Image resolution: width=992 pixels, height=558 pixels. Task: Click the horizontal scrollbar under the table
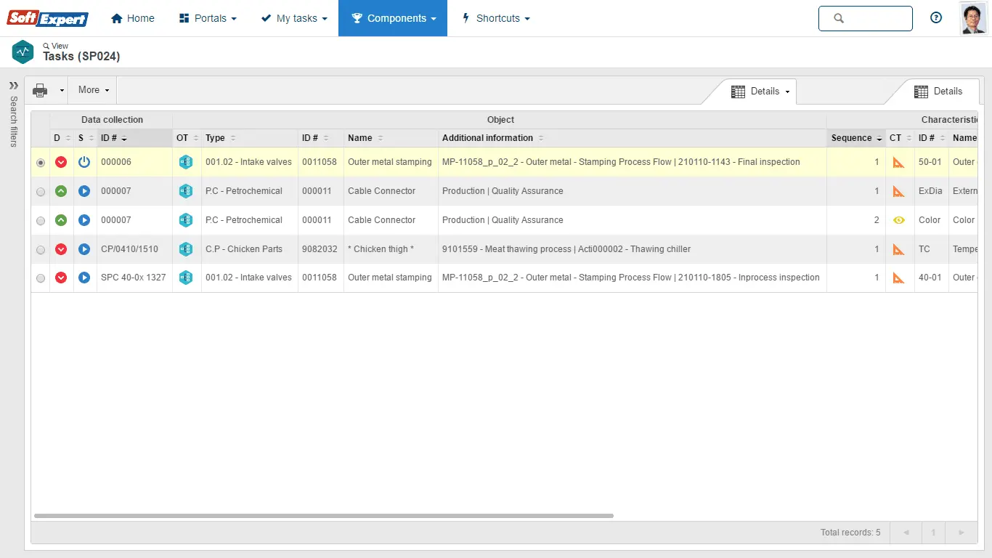click(x=323, y=516)
